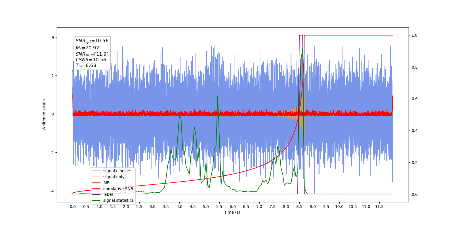The width and height of the screenshot is (454, 227).
Task: Click the Mc=20.92 annotation text
Action: tap(87, 48)
